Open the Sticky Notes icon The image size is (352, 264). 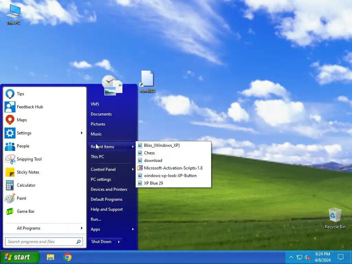click(10, 172)
